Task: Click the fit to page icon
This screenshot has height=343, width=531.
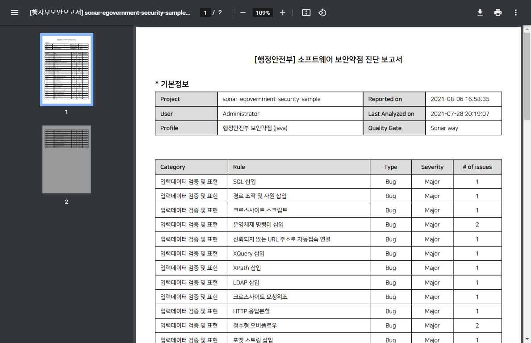Action: pos(306,13)
